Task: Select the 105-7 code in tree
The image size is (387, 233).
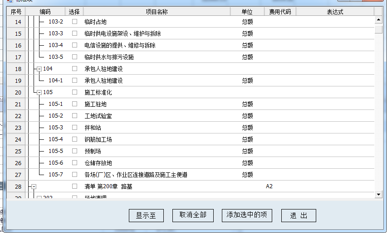Action: click(56, 175)
